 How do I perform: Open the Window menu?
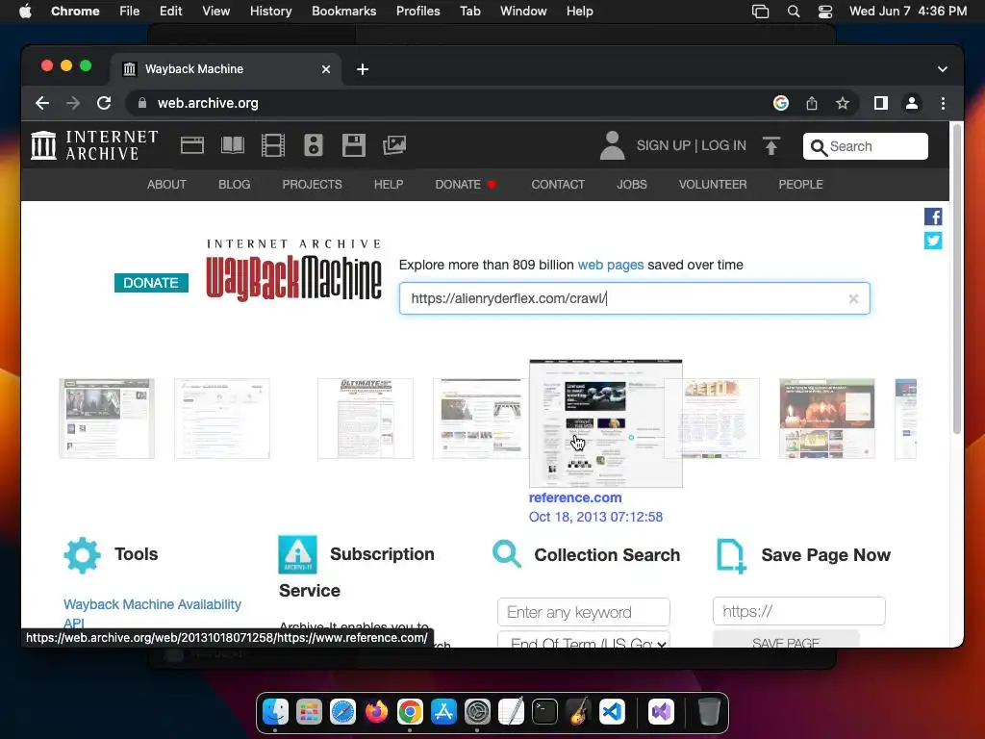point(523,11)
